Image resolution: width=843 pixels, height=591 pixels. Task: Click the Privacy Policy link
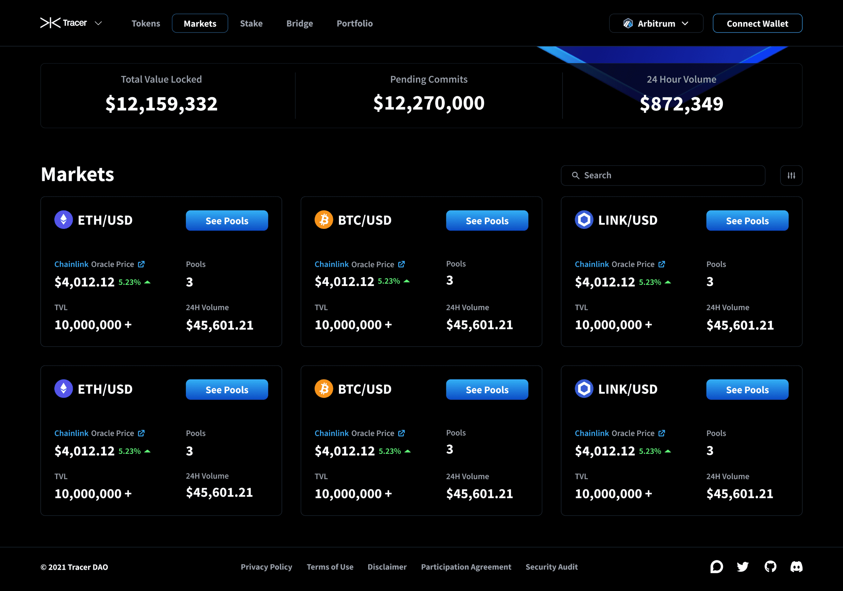tap(267, 567)
